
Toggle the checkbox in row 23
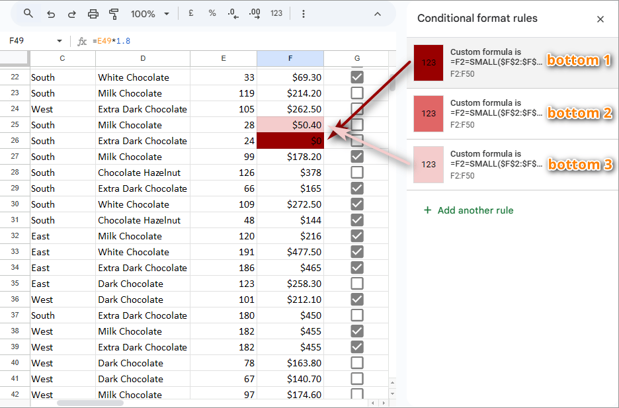point(357,93)
